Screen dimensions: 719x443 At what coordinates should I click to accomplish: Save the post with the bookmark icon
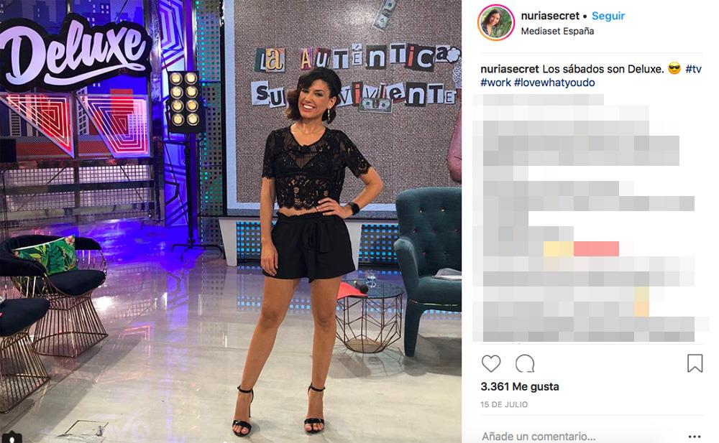tap(695, 363)
